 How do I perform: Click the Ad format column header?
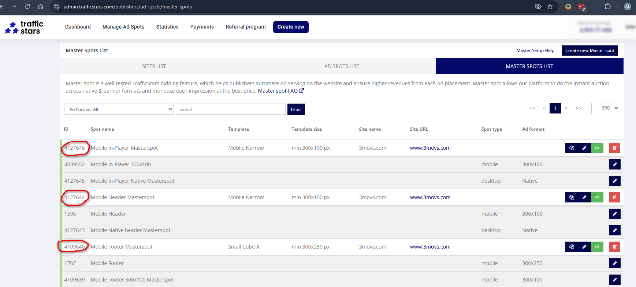click(533, 129)
